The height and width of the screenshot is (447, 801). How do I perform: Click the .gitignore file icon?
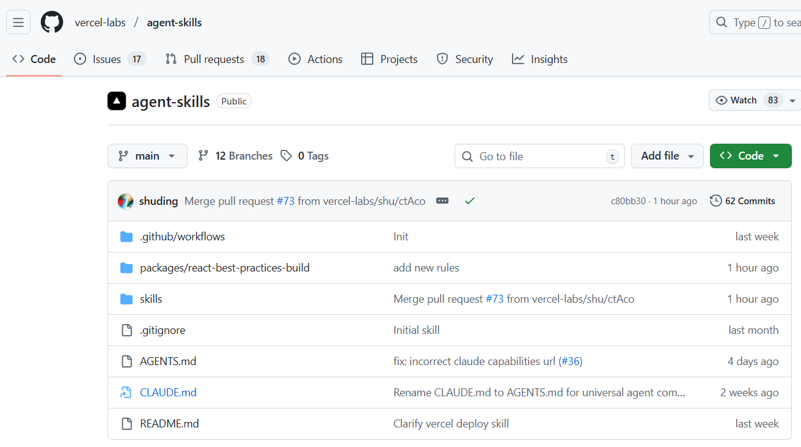[x=126, y=330]
